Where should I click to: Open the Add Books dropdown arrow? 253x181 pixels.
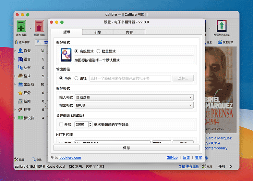point(30,28)
